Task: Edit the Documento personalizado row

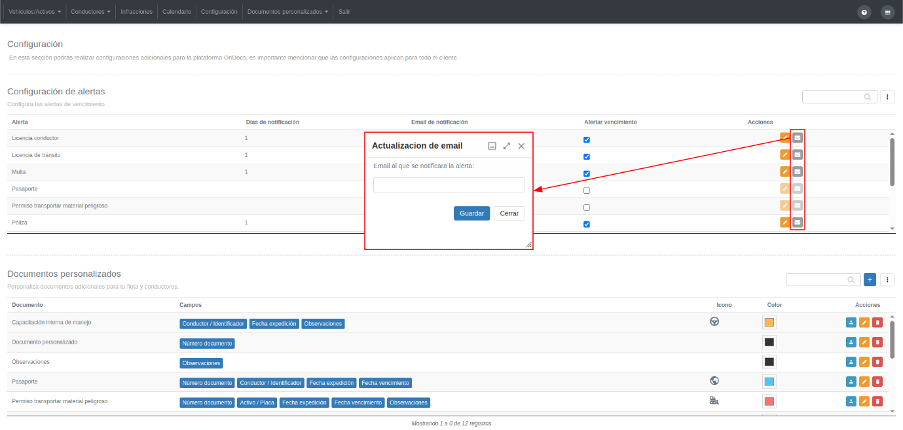Action: [x=864, y=342]
